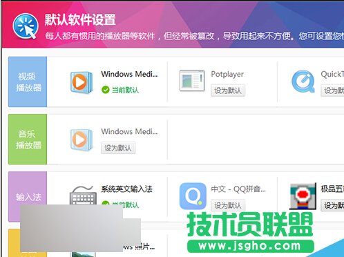Click the green checkmark beside video 当前默认

coord(106,90)
